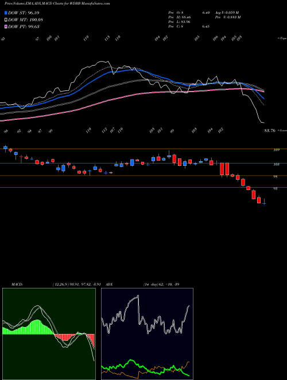Click the 103 price level label

tap(276, 165)
